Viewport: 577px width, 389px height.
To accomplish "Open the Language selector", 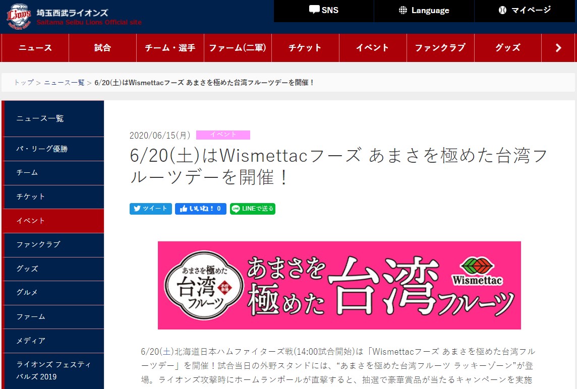I will coord(424,11).
